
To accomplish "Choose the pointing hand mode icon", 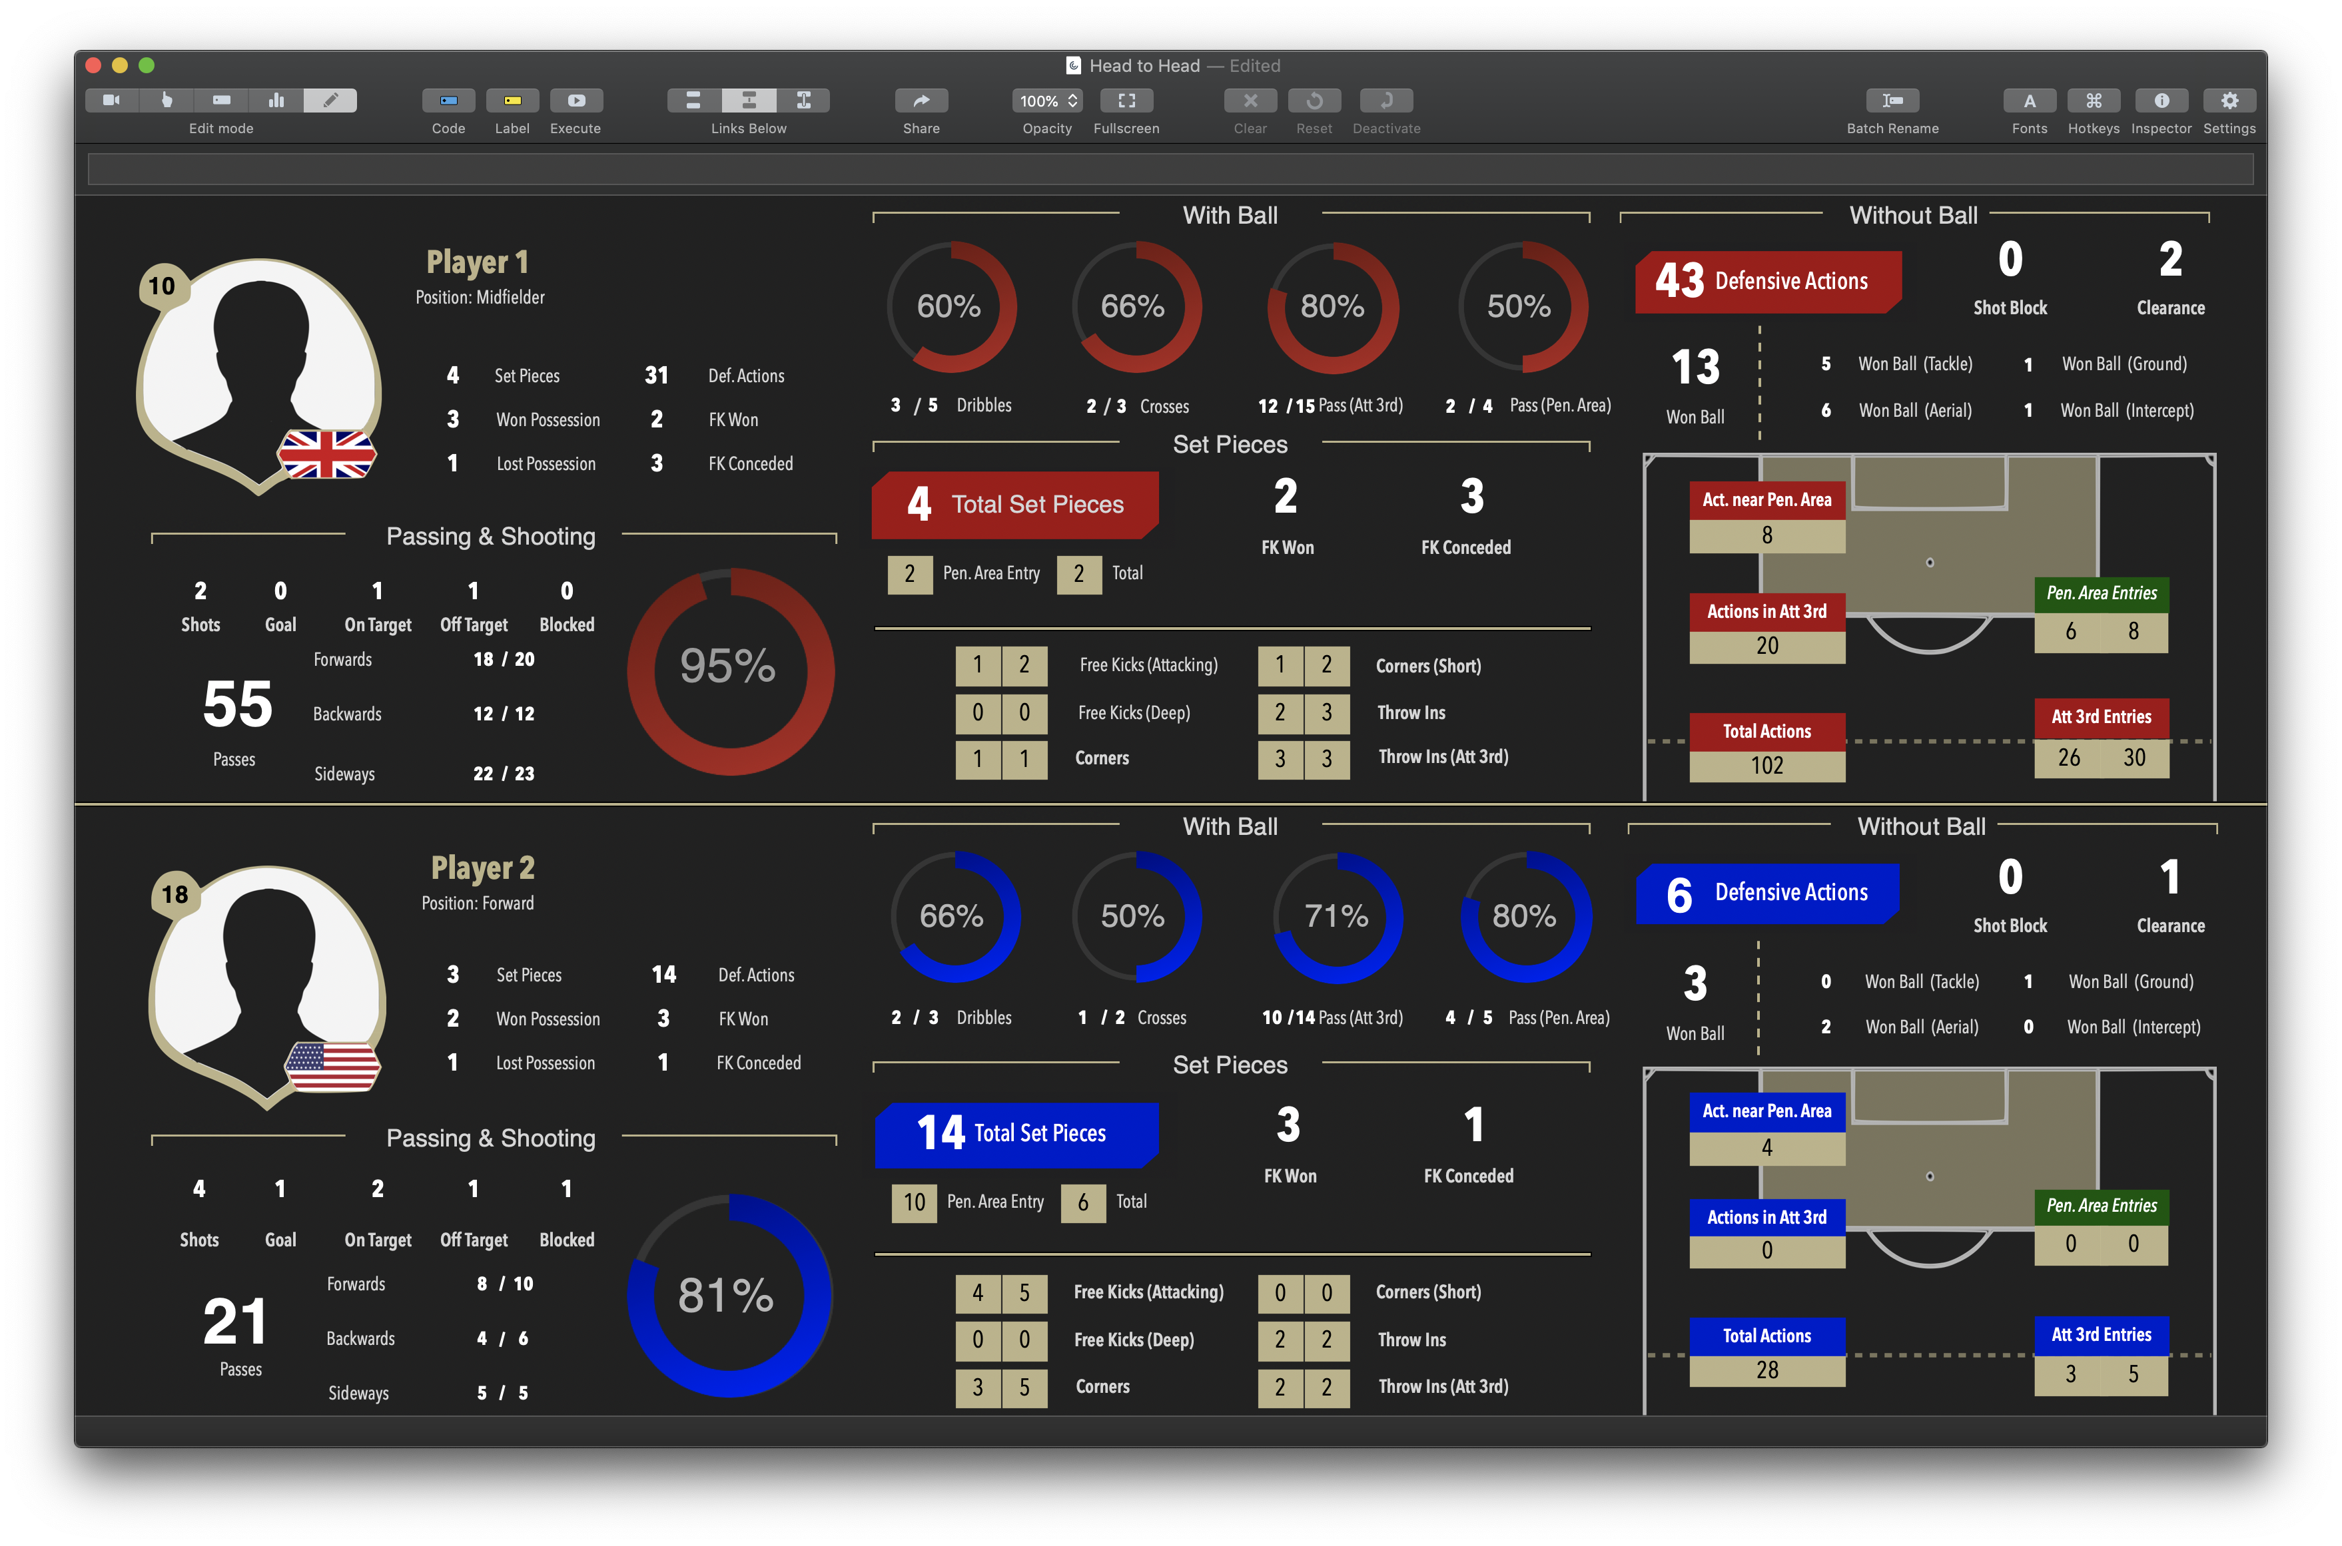I will click(x=167, y=101).
